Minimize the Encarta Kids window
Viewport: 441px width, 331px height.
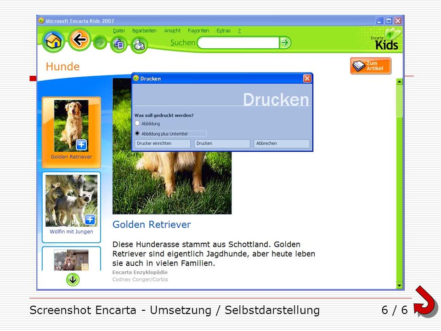click(x=380, y=21)
